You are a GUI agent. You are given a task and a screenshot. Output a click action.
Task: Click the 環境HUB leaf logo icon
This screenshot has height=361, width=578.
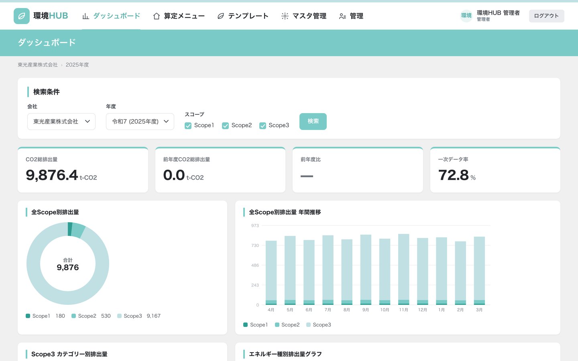pyautogui.click(x=22, y=16)
